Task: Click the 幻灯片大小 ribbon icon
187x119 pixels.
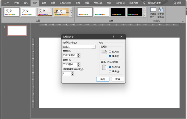Action: pos(153,12)
